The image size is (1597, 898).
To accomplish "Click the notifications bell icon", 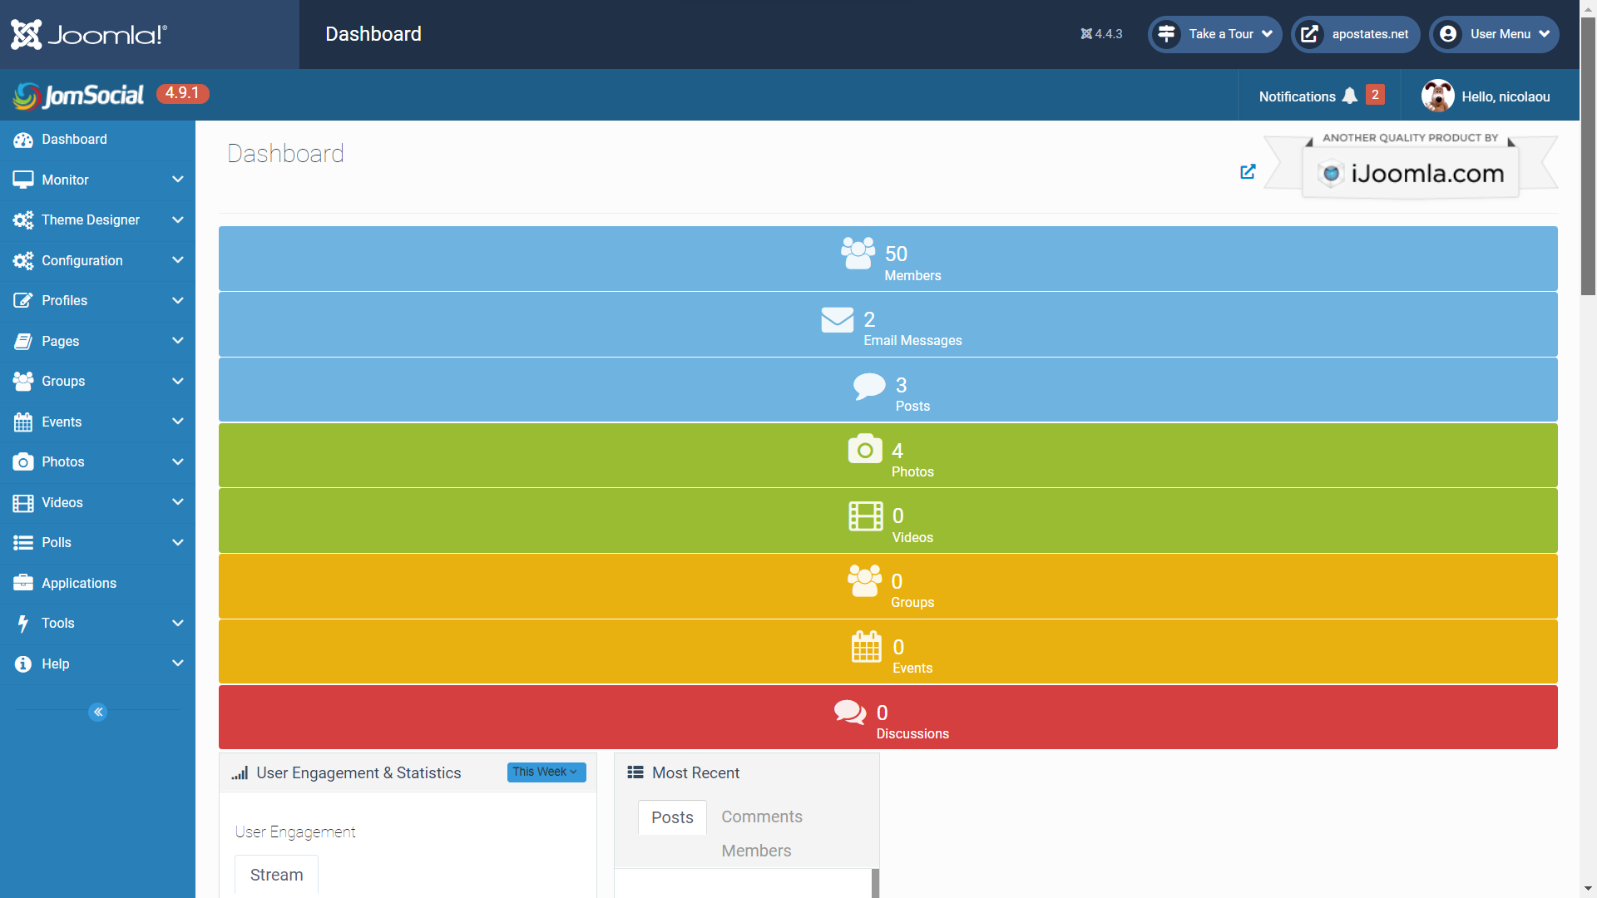I will point(1349,96).
